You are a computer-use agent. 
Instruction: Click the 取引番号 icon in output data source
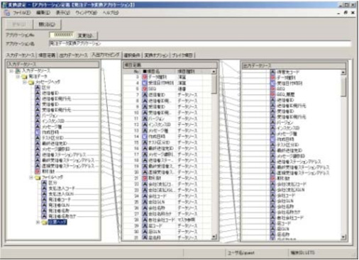pyautogui.click(x=273, y=179)
